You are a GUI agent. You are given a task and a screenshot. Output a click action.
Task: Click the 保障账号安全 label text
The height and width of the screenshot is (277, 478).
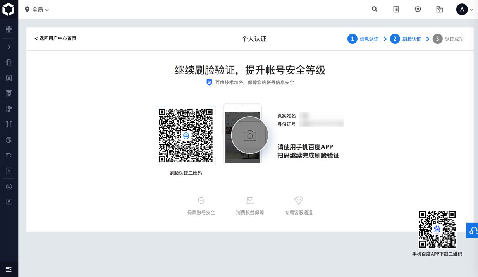[x=201, y=212]
